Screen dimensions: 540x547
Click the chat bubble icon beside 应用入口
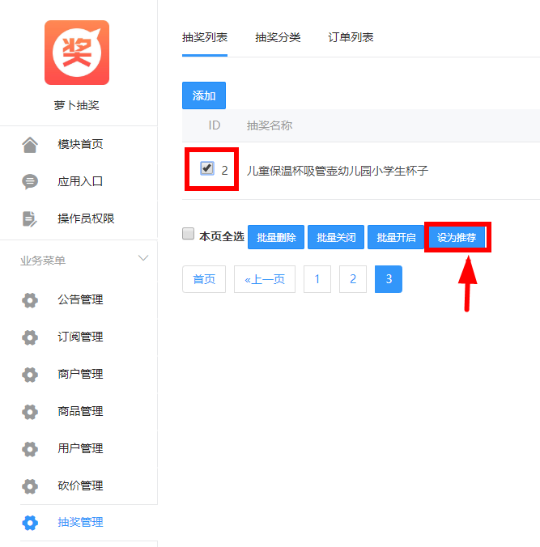pos(30,182)
